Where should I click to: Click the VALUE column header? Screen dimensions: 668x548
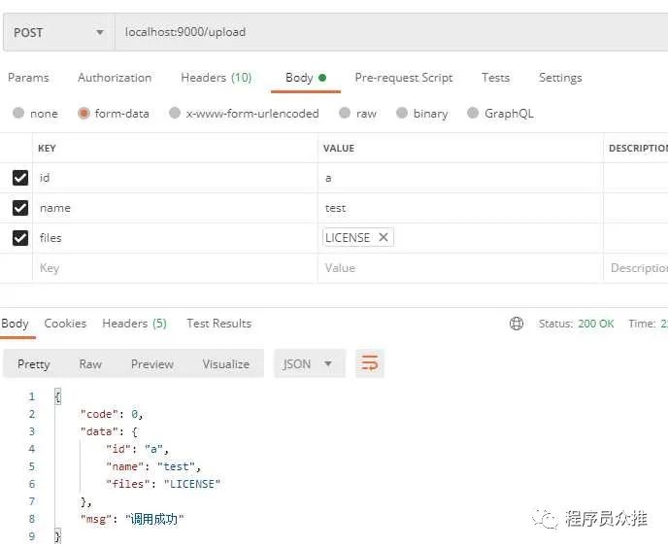pos(339,149)
